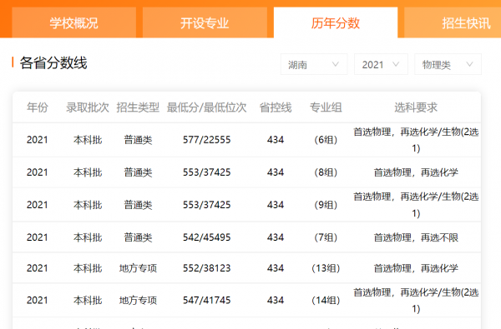This screenshot has width=501, height=329.
Task: Click the 省控线 column header
Action: click(276, 107)
